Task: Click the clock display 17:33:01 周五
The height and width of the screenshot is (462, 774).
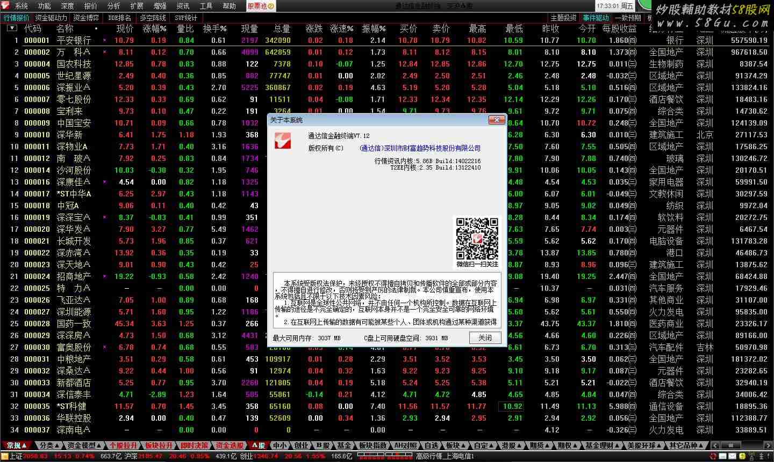Action: 615,6
